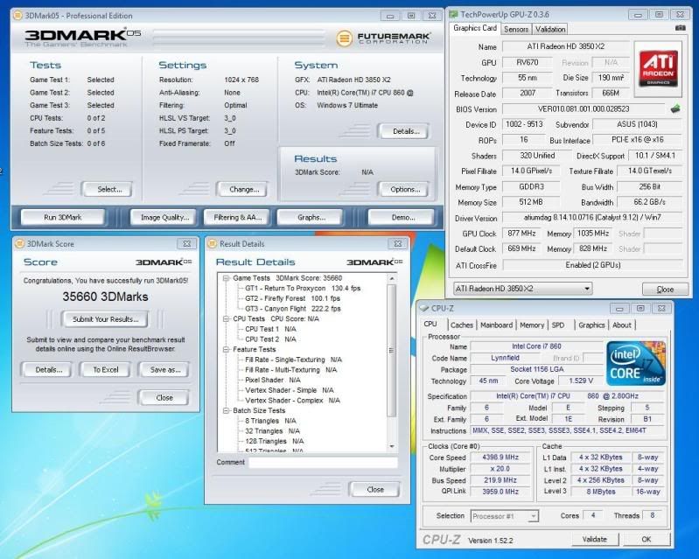
Task: Open the Mainboard tab in CPU-Z
Action: tap(496, 325)
